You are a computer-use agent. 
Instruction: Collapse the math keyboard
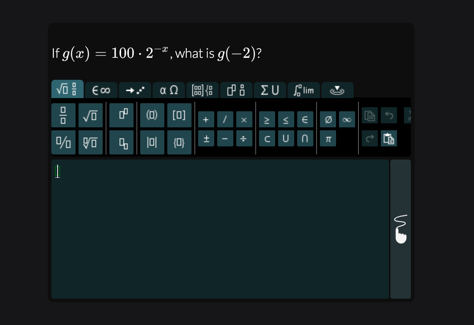(337, 90)
